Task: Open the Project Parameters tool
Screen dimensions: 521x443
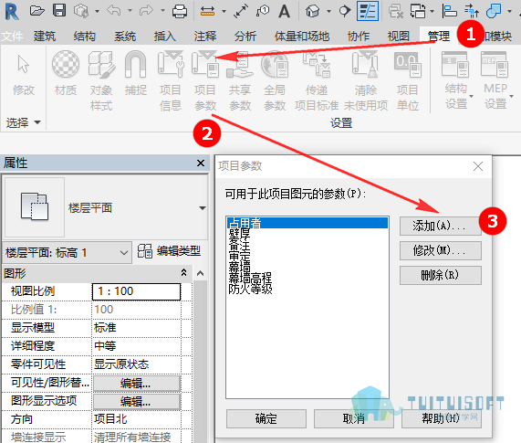Action: [x=205, y=80]
